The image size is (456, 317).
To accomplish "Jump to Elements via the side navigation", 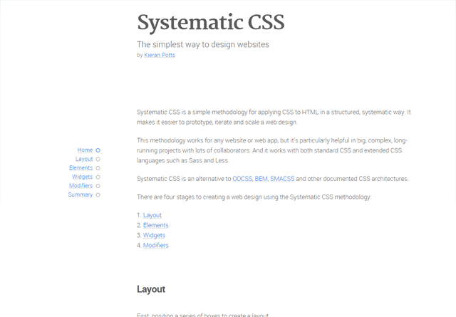I will 81,168.
